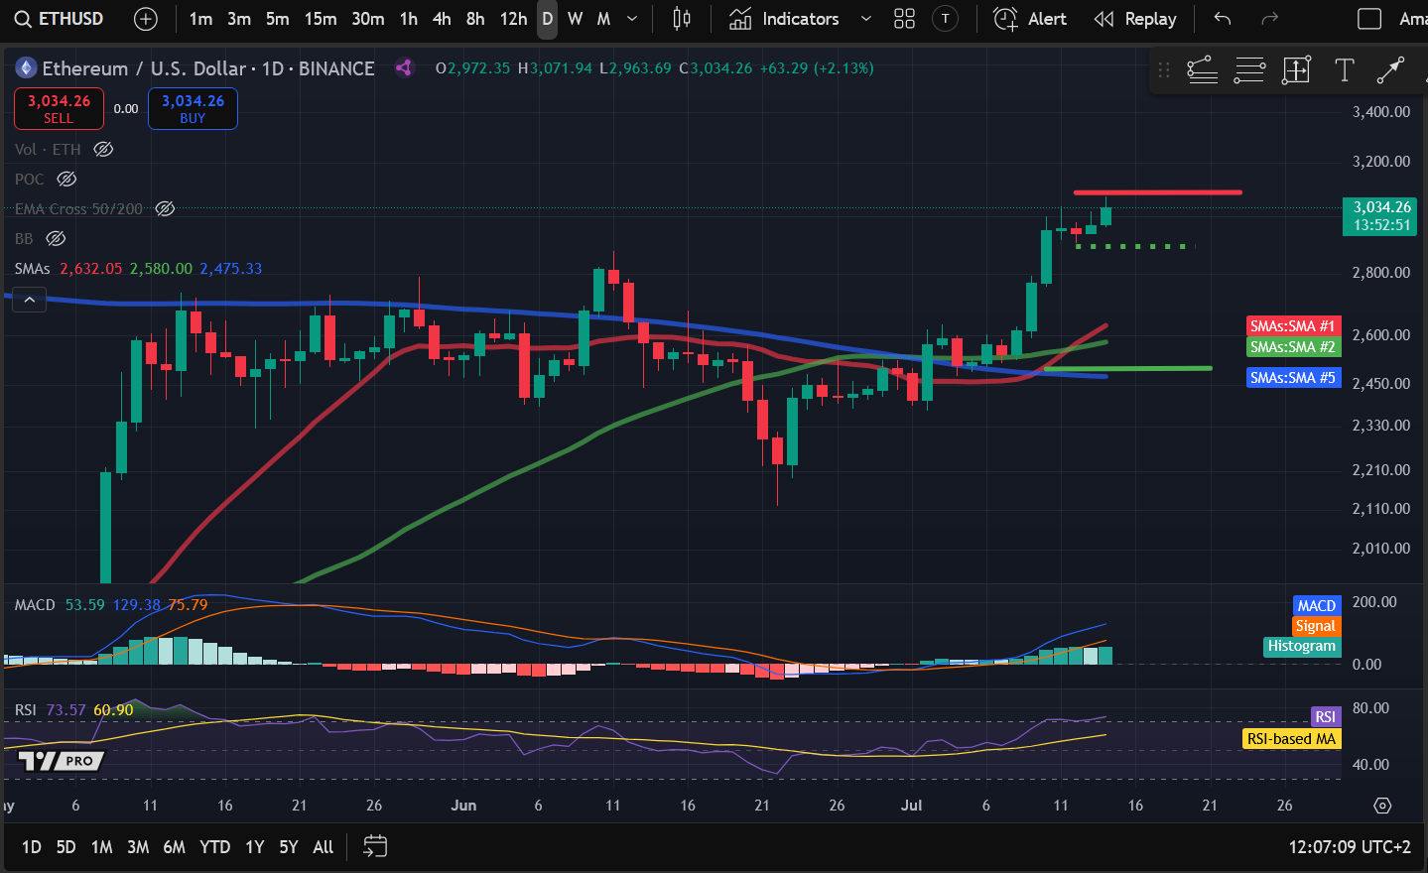This screenshot has height=873, width=1428.
Task: Select the measure-box tool in the floating toolbar
Action: pyautogui.click(x=1296, y=69)
